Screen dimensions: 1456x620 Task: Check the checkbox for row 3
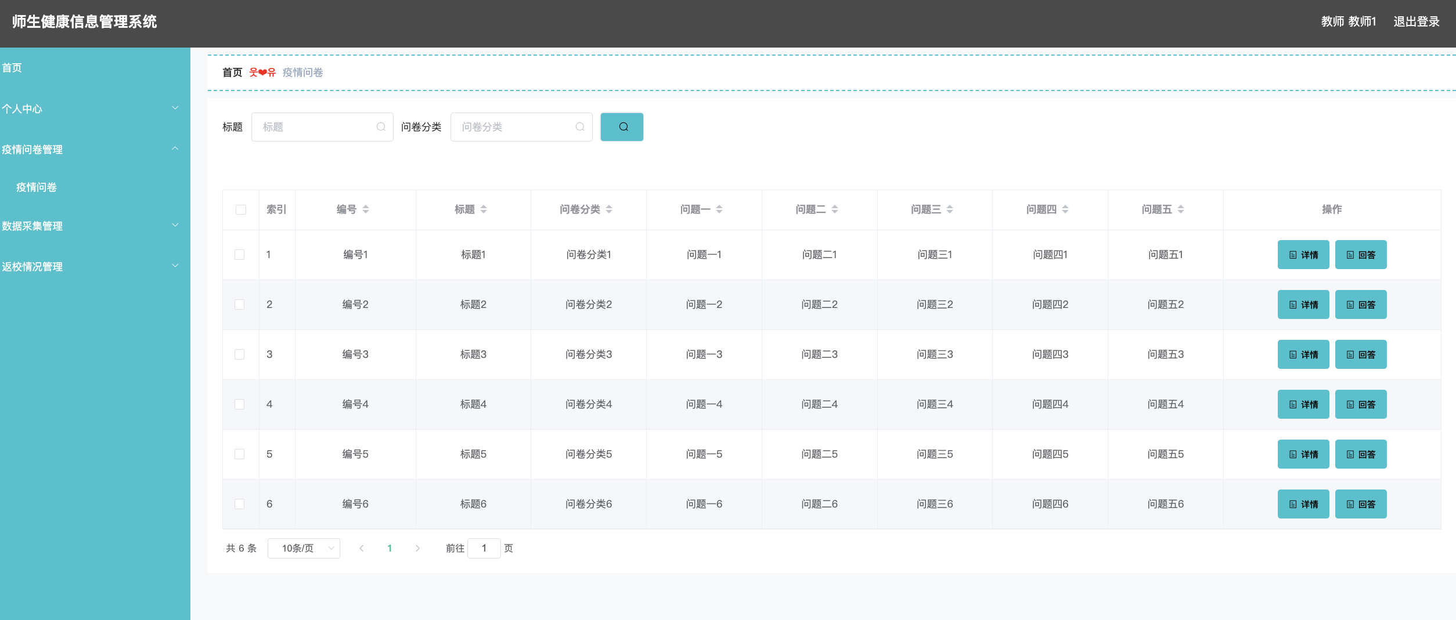coord(239,354)
